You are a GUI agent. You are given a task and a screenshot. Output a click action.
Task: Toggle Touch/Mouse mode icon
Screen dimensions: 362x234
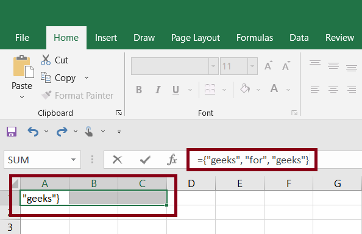tap(89, 132)
